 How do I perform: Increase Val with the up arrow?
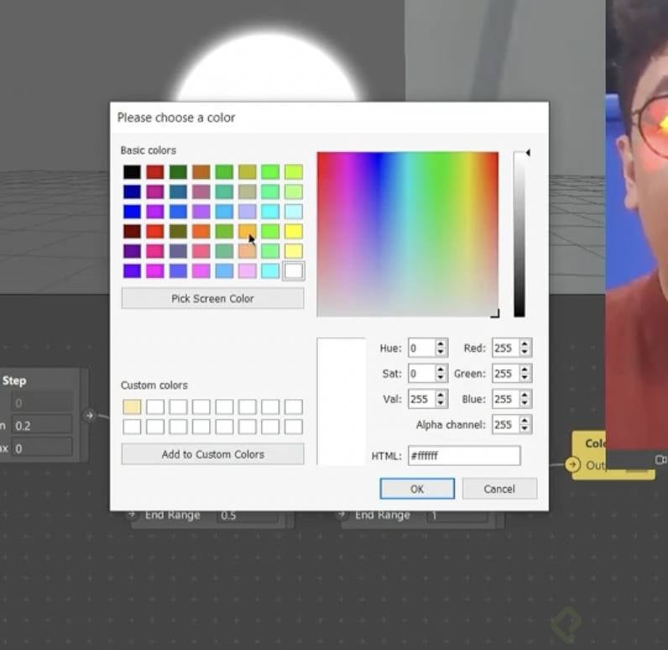(441, 395)
